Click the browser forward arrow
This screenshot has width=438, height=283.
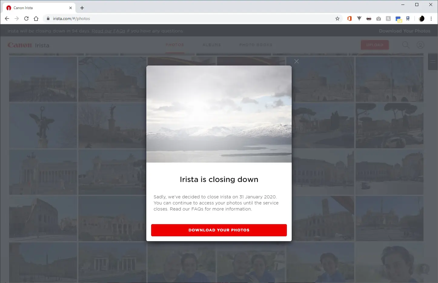click(x=17, y=19)
